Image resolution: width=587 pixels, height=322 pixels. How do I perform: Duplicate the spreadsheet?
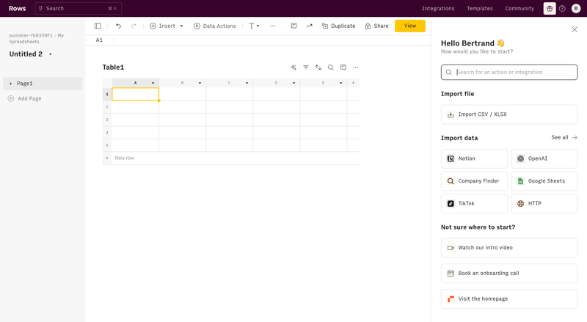[338, 26]
